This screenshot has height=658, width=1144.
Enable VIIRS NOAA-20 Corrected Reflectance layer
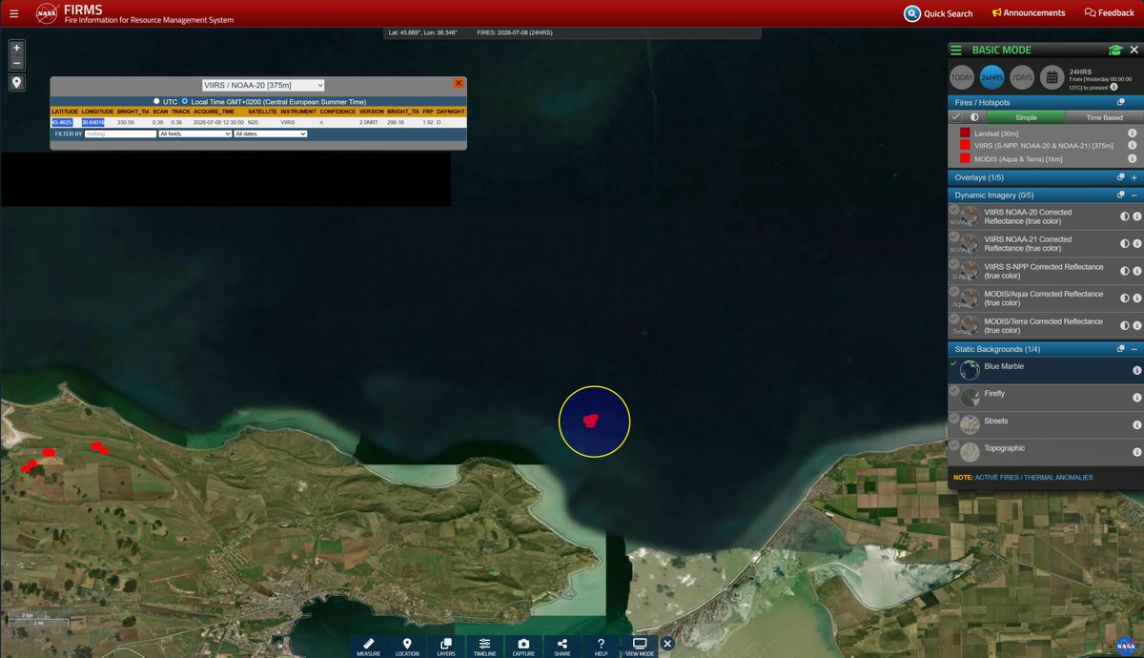(x=954, y=209)
